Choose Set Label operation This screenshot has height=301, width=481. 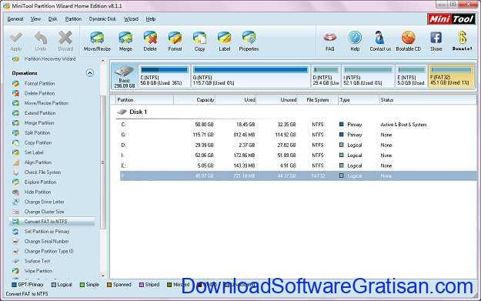pos(34,152)
